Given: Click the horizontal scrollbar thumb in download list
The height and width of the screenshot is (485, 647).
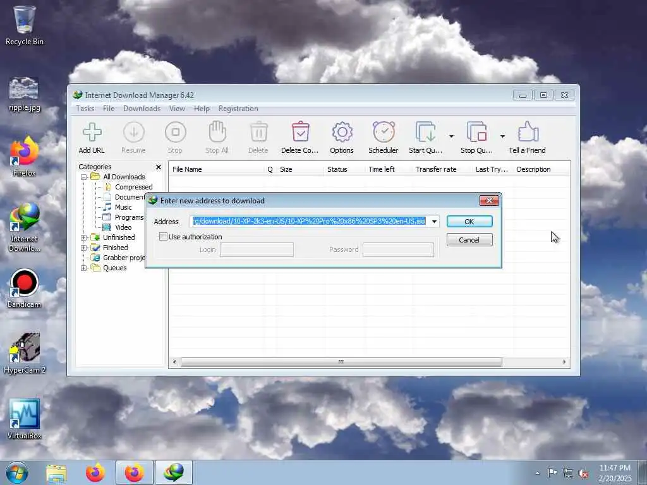Looking at the screenshot, I should point(341,362).
